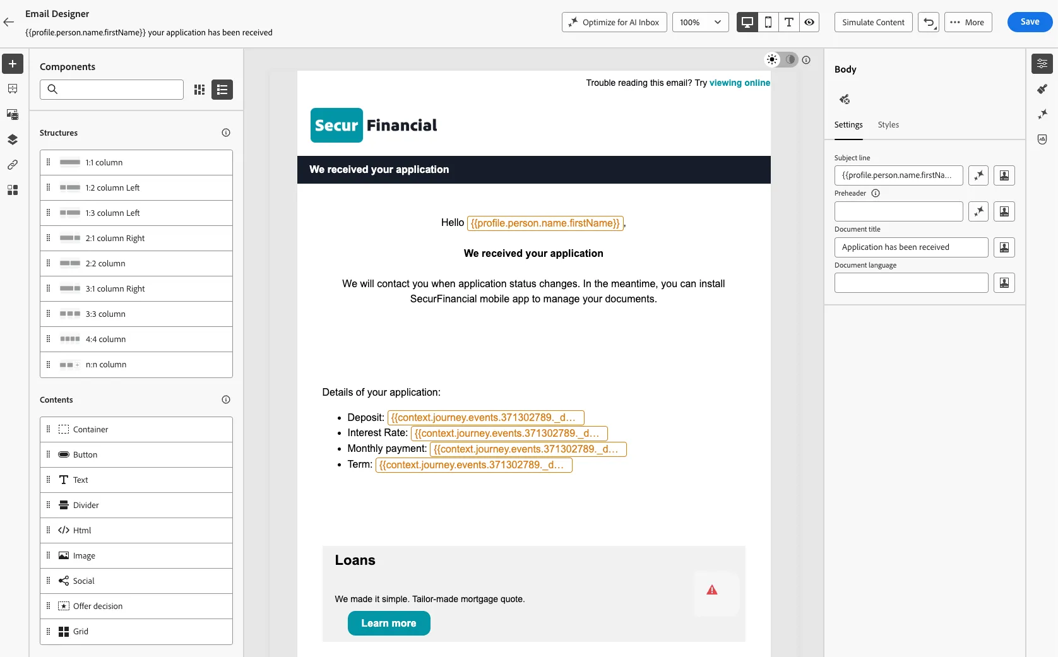The width and height of the screenshot is (1058, 657).
Task: Toggle the live preview eye icon
Action: pyautogui.click(x=809, y=22)
